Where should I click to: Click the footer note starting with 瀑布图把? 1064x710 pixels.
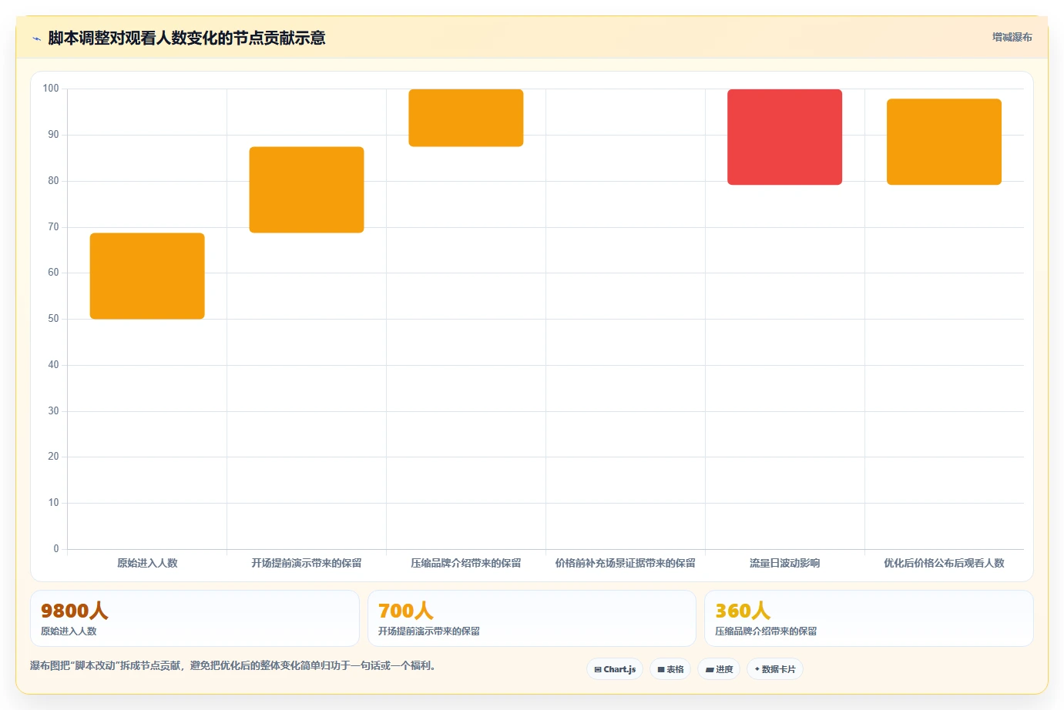(234, 665)
